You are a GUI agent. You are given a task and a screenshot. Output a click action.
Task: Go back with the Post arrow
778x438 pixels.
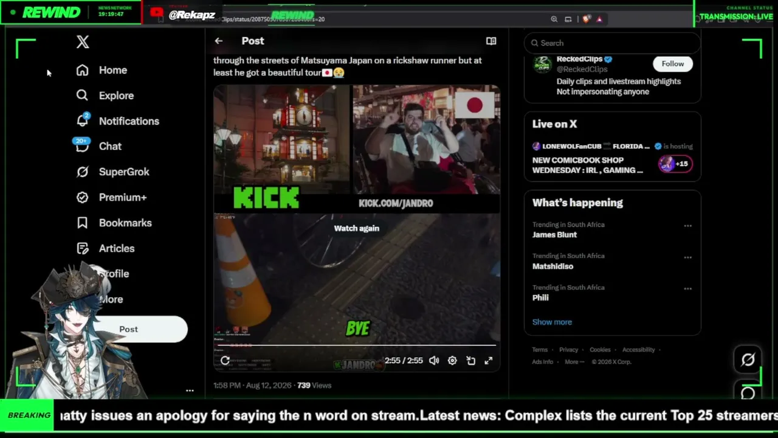tap(219, 41)
